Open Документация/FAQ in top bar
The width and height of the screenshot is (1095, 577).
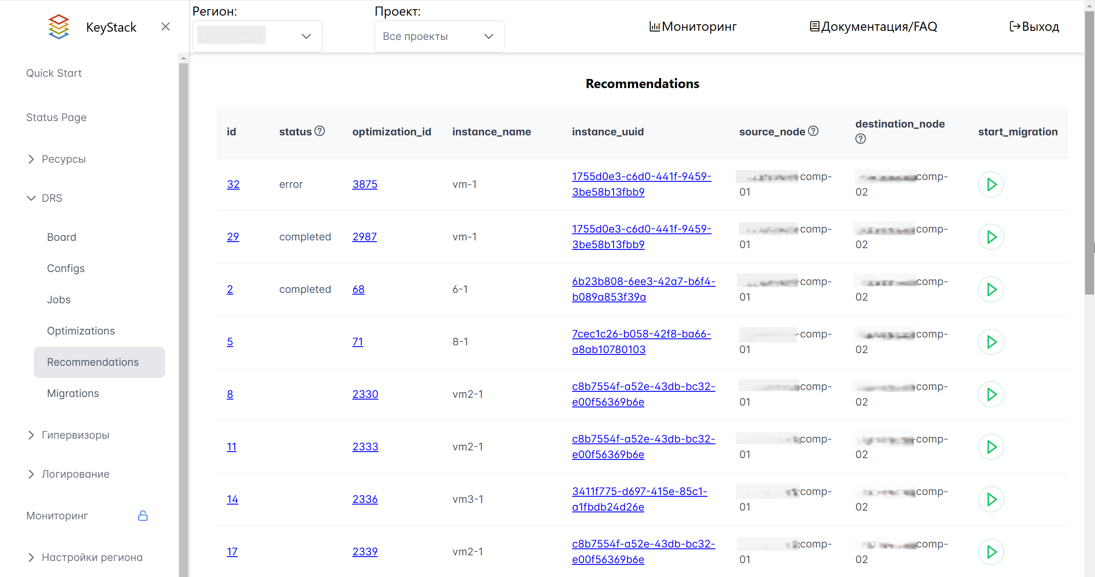click(x=873, y=27)
